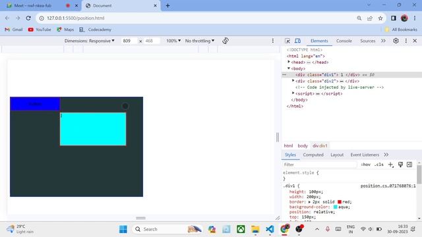Image resolution: width=422 pixels, height=237 pixels.
Task: Switch to the Elements tab
Action: (319, 41)
